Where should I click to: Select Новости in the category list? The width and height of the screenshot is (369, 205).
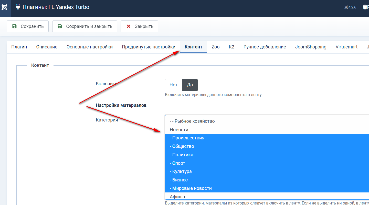[x=179, y=130]
